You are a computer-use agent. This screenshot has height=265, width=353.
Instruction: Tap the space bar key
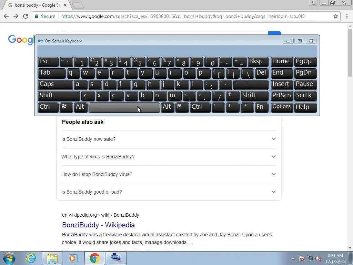(x=124, y=108)
